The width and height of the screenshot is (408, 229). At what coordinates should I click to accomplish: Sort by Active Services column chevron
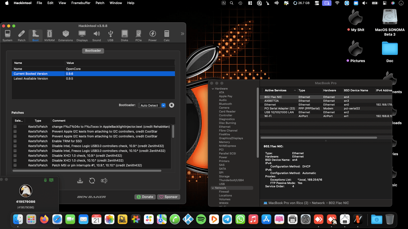[x=295, y=90]
